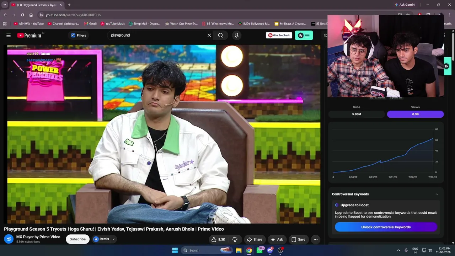Open the Chrome apps grid shortcut
This screenshot has width=455, height=256.
(x=5, y=24)
